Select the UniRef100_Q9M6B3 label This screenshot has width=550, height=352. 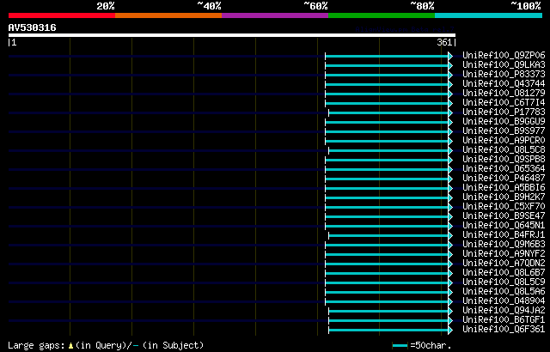tap(504, 245)
